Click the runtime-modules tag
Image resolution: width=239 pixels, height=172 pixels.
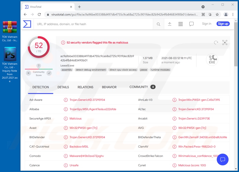(160, 70)
